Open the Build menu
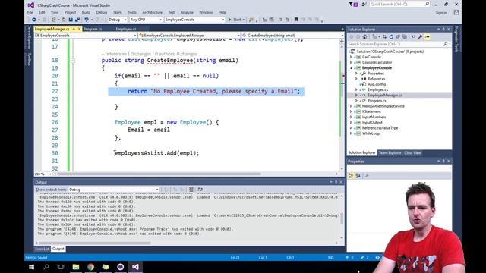This screenshot has height=273, width=486. click(x=86, y=13)
